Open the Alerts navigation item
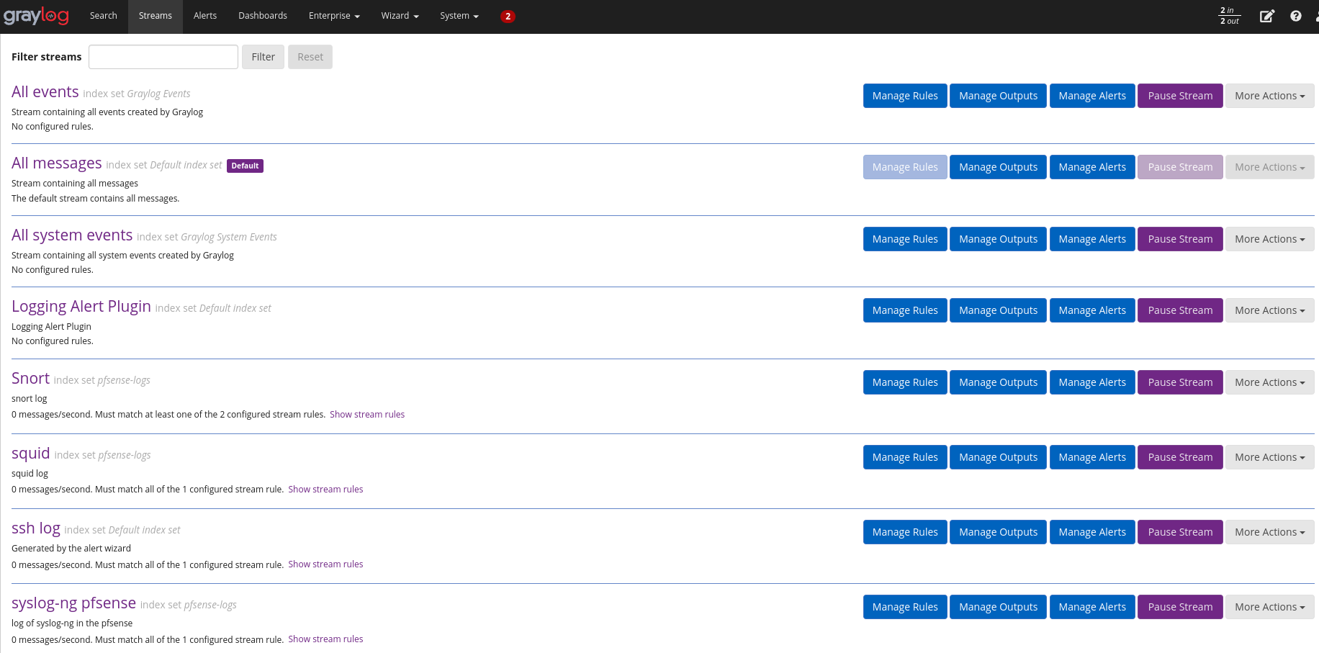 point(205,16)
